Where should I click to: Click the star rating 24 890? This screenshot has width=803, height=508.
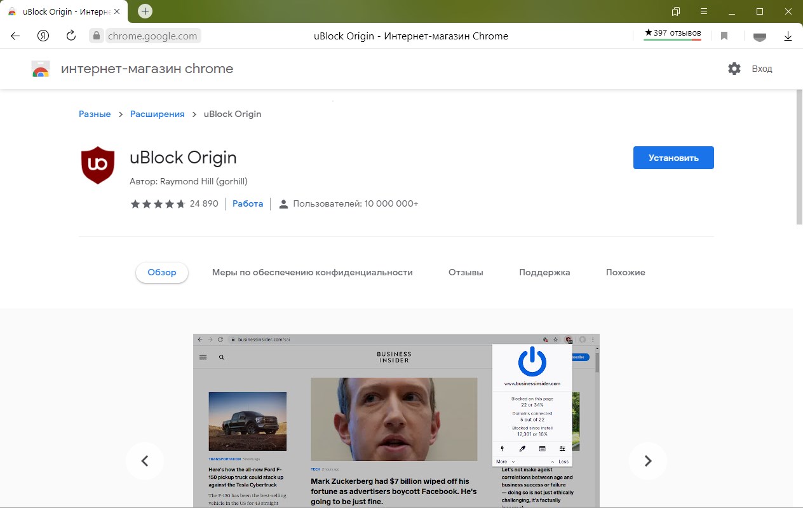[x=174, y=204]
